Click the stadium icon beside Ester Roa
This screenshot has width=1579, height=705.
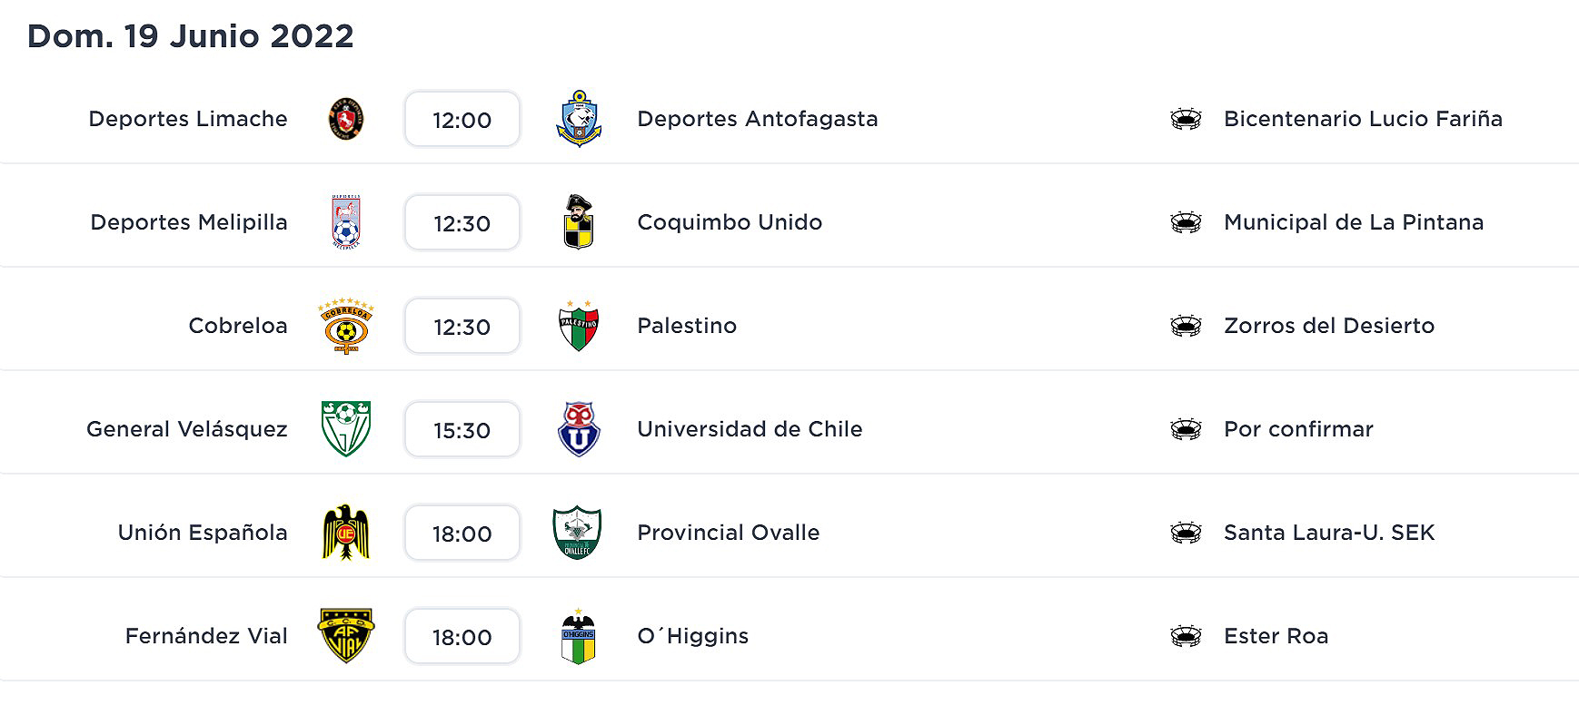click(x=1186, y=636)
